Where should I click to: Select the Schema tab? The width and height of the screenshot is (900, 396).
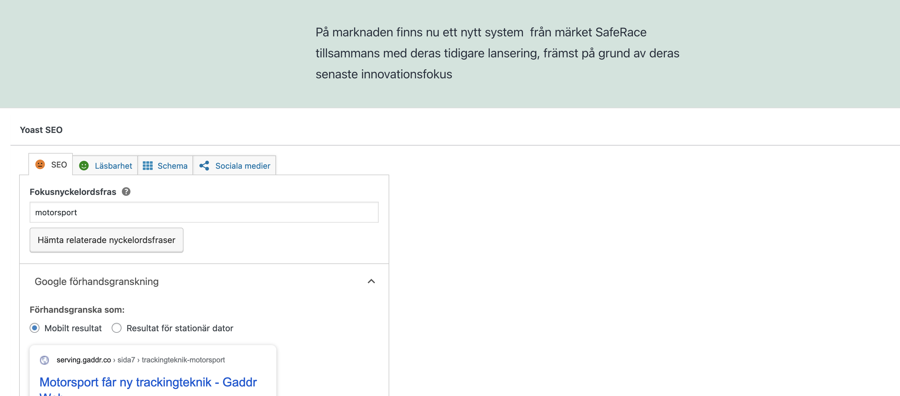coord(172,166)
